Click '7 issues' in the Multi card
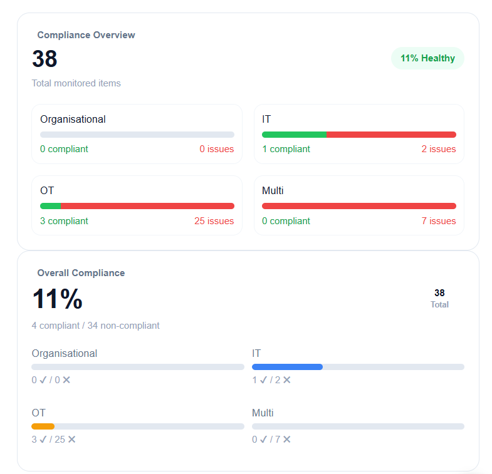This screenshot has height=474, width=492. click(x=439, y=221)
